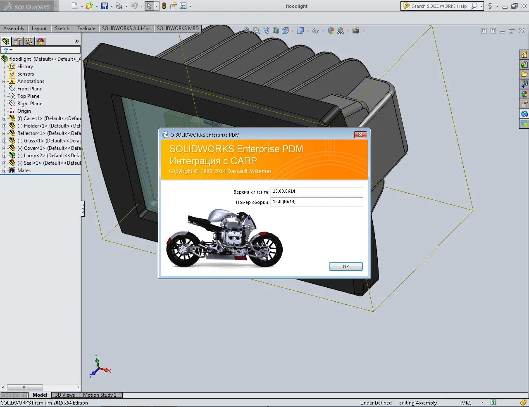This screenshot has height=407, width=529.
Task: Click the Save floppy disk icon
Action: [x=105, y=6]
